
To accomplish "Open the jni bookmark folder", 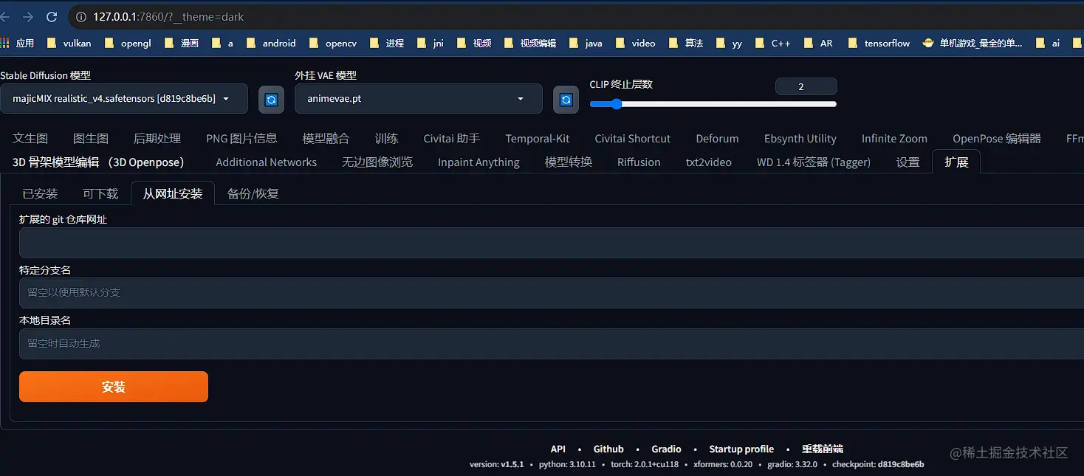I will coord(430,44).
